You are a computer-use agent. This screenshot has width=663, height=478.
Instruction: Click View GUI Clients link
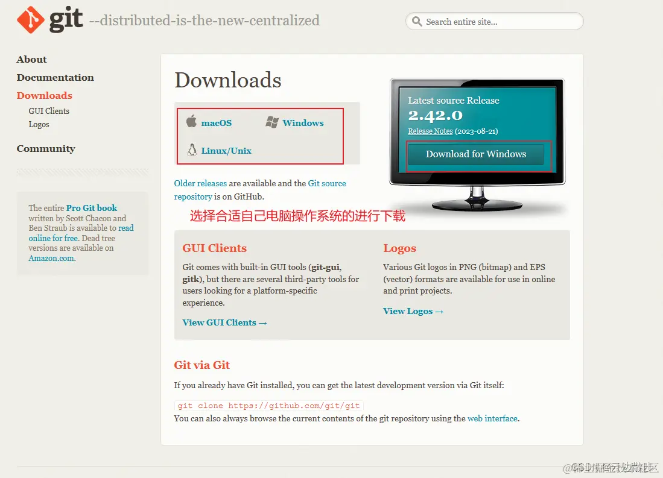[224, 322]
